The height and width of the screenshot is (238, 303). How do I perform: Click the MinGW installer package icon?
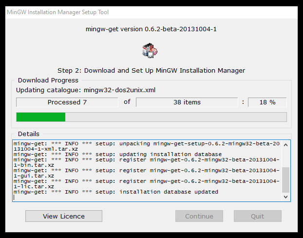coord(150,50)
